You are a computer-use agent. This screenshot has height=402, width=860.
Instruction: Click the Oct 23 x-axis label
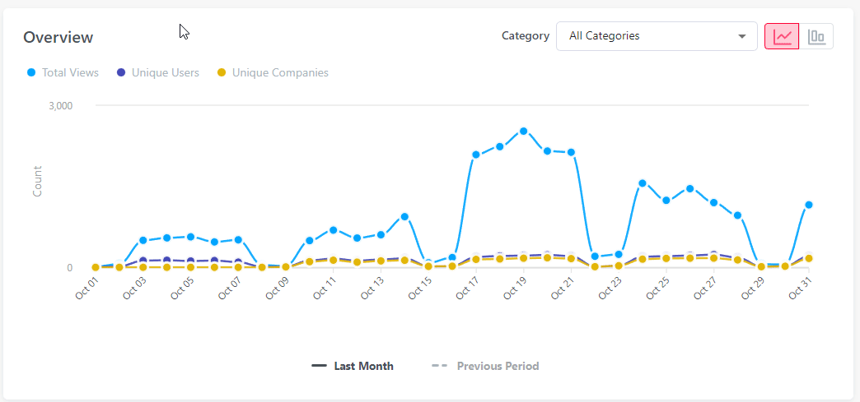610,289
